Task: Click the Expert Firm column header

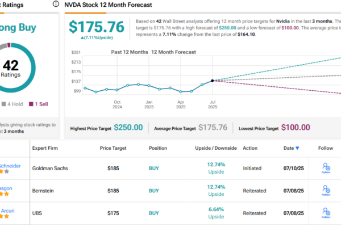Action: click(x=45, y=148)
